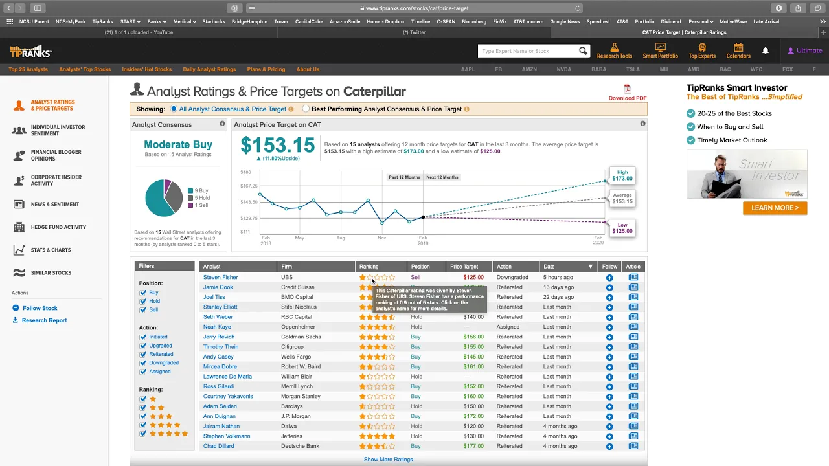Open analyst Courtney Yakovonis profile
The image size is (829, 466).
pos(228,397)
